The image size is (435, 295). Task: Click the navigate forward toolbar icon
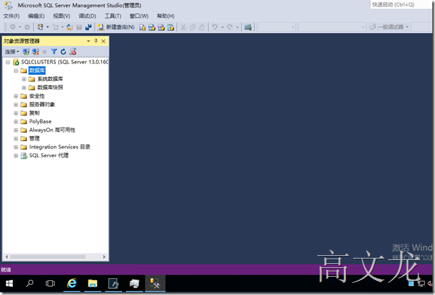pyautogui.click(x=27, y=27)
